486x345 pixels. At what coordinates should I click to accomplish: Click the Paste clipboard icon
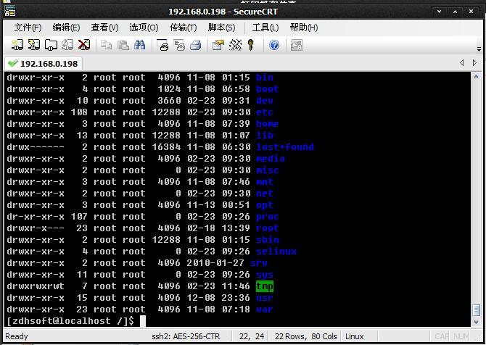(x=123, y=45)
